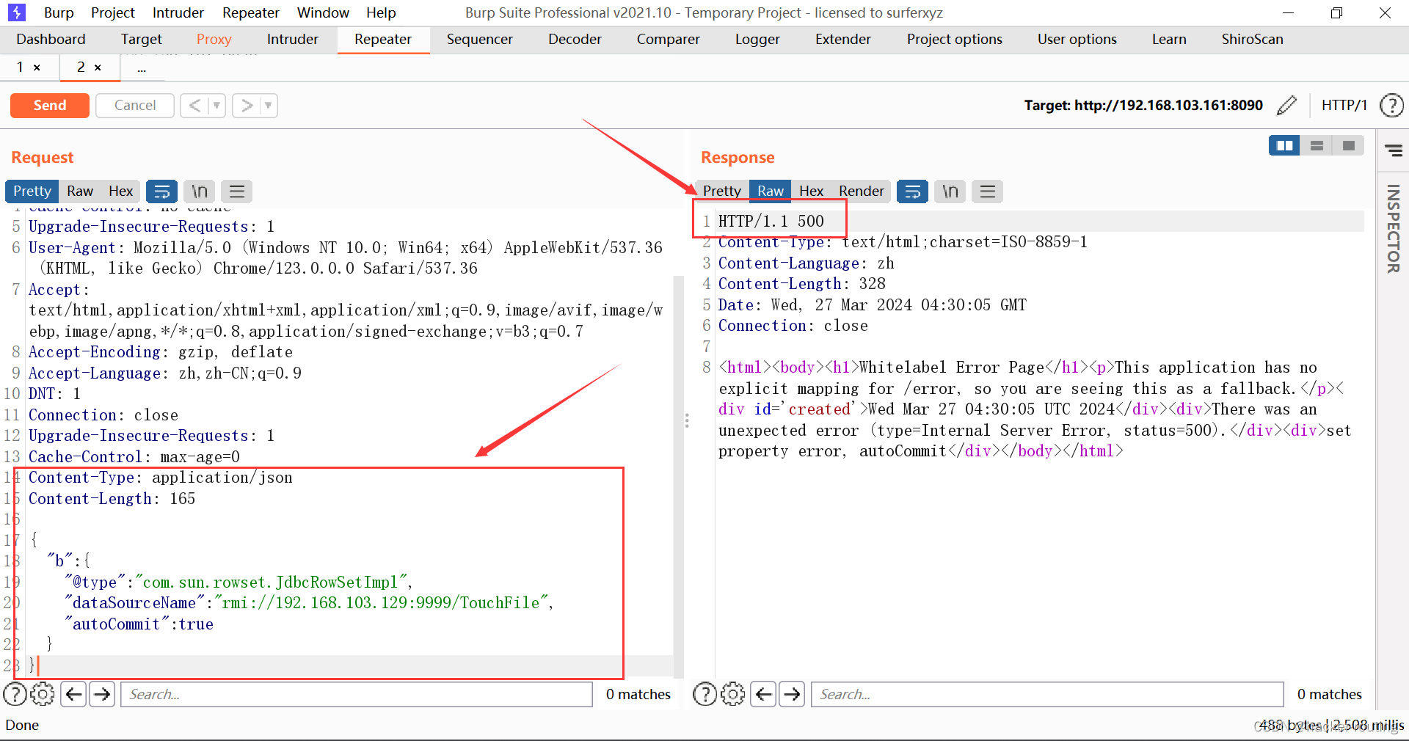Viewport: 1409px width, 741px height.
Task: Click the pencil icon to edit target
Action: (1286, 105)
